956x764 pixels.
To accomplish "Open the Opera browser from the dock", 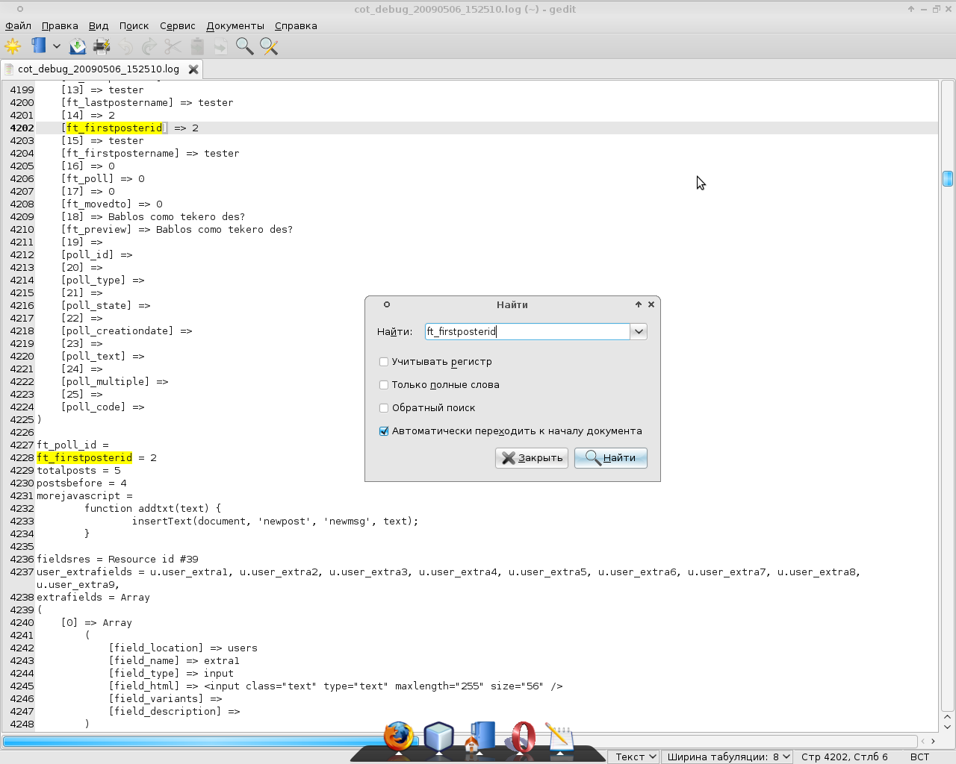I will [523, 737].
